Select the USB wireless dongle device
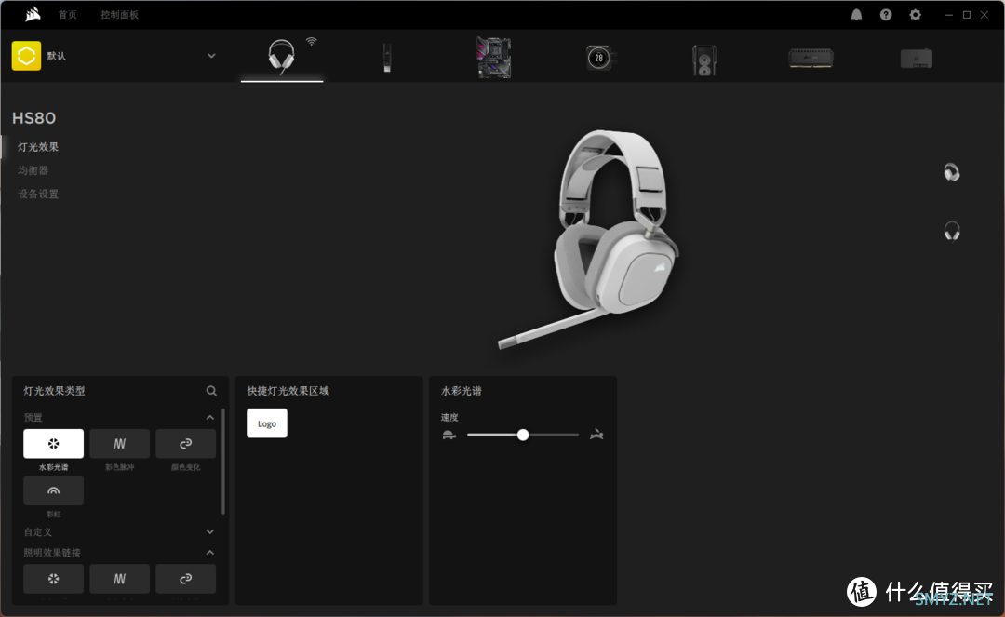Screen dimensions: 1005x617 pos(387,58)
